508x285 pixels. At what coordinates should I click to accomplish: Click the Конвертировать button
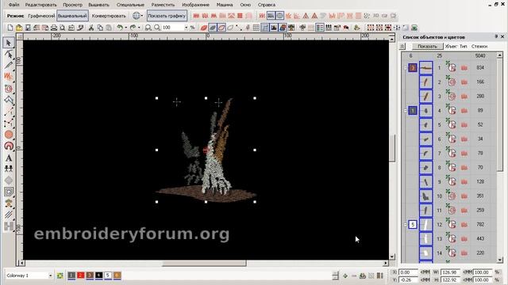click(109, 16)
